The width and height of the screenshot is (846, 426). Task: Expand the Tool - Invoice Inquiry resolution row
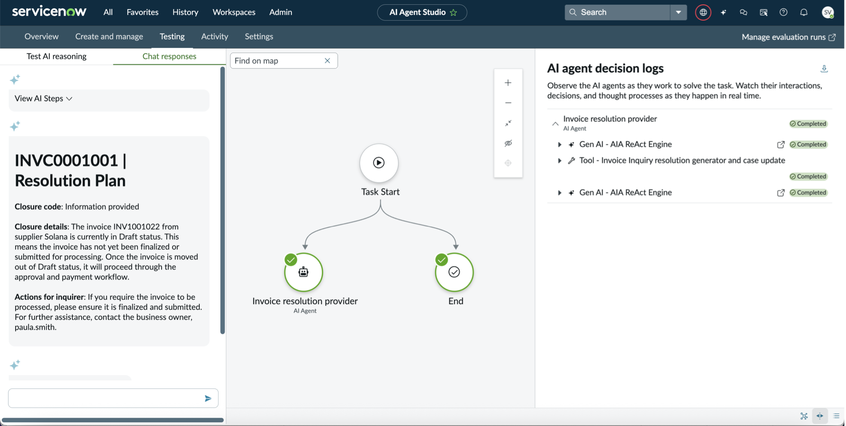[559, 161]
